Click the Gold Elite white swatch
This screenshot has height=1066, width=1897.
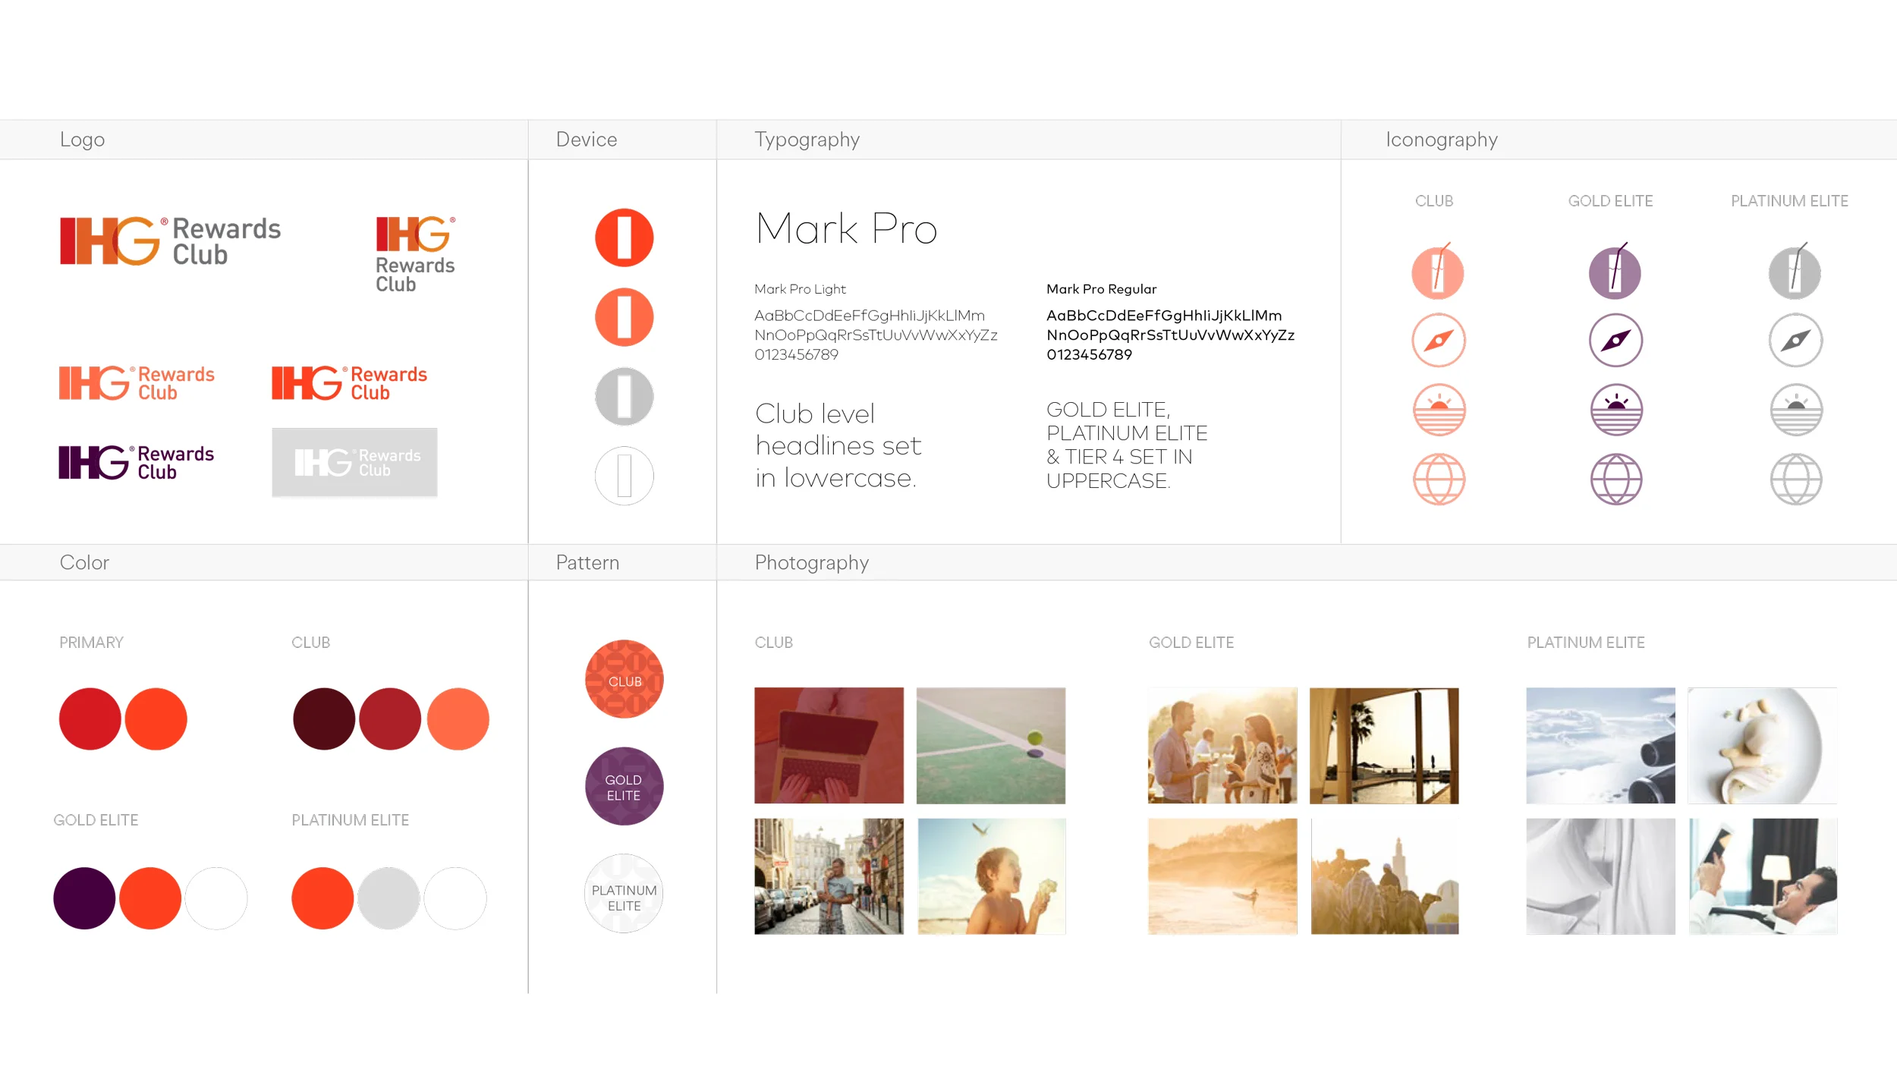coord(216,898)
